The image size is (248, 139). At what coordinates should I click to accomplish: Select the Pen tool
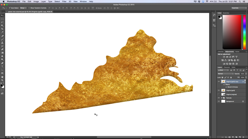tap(2, 63)
